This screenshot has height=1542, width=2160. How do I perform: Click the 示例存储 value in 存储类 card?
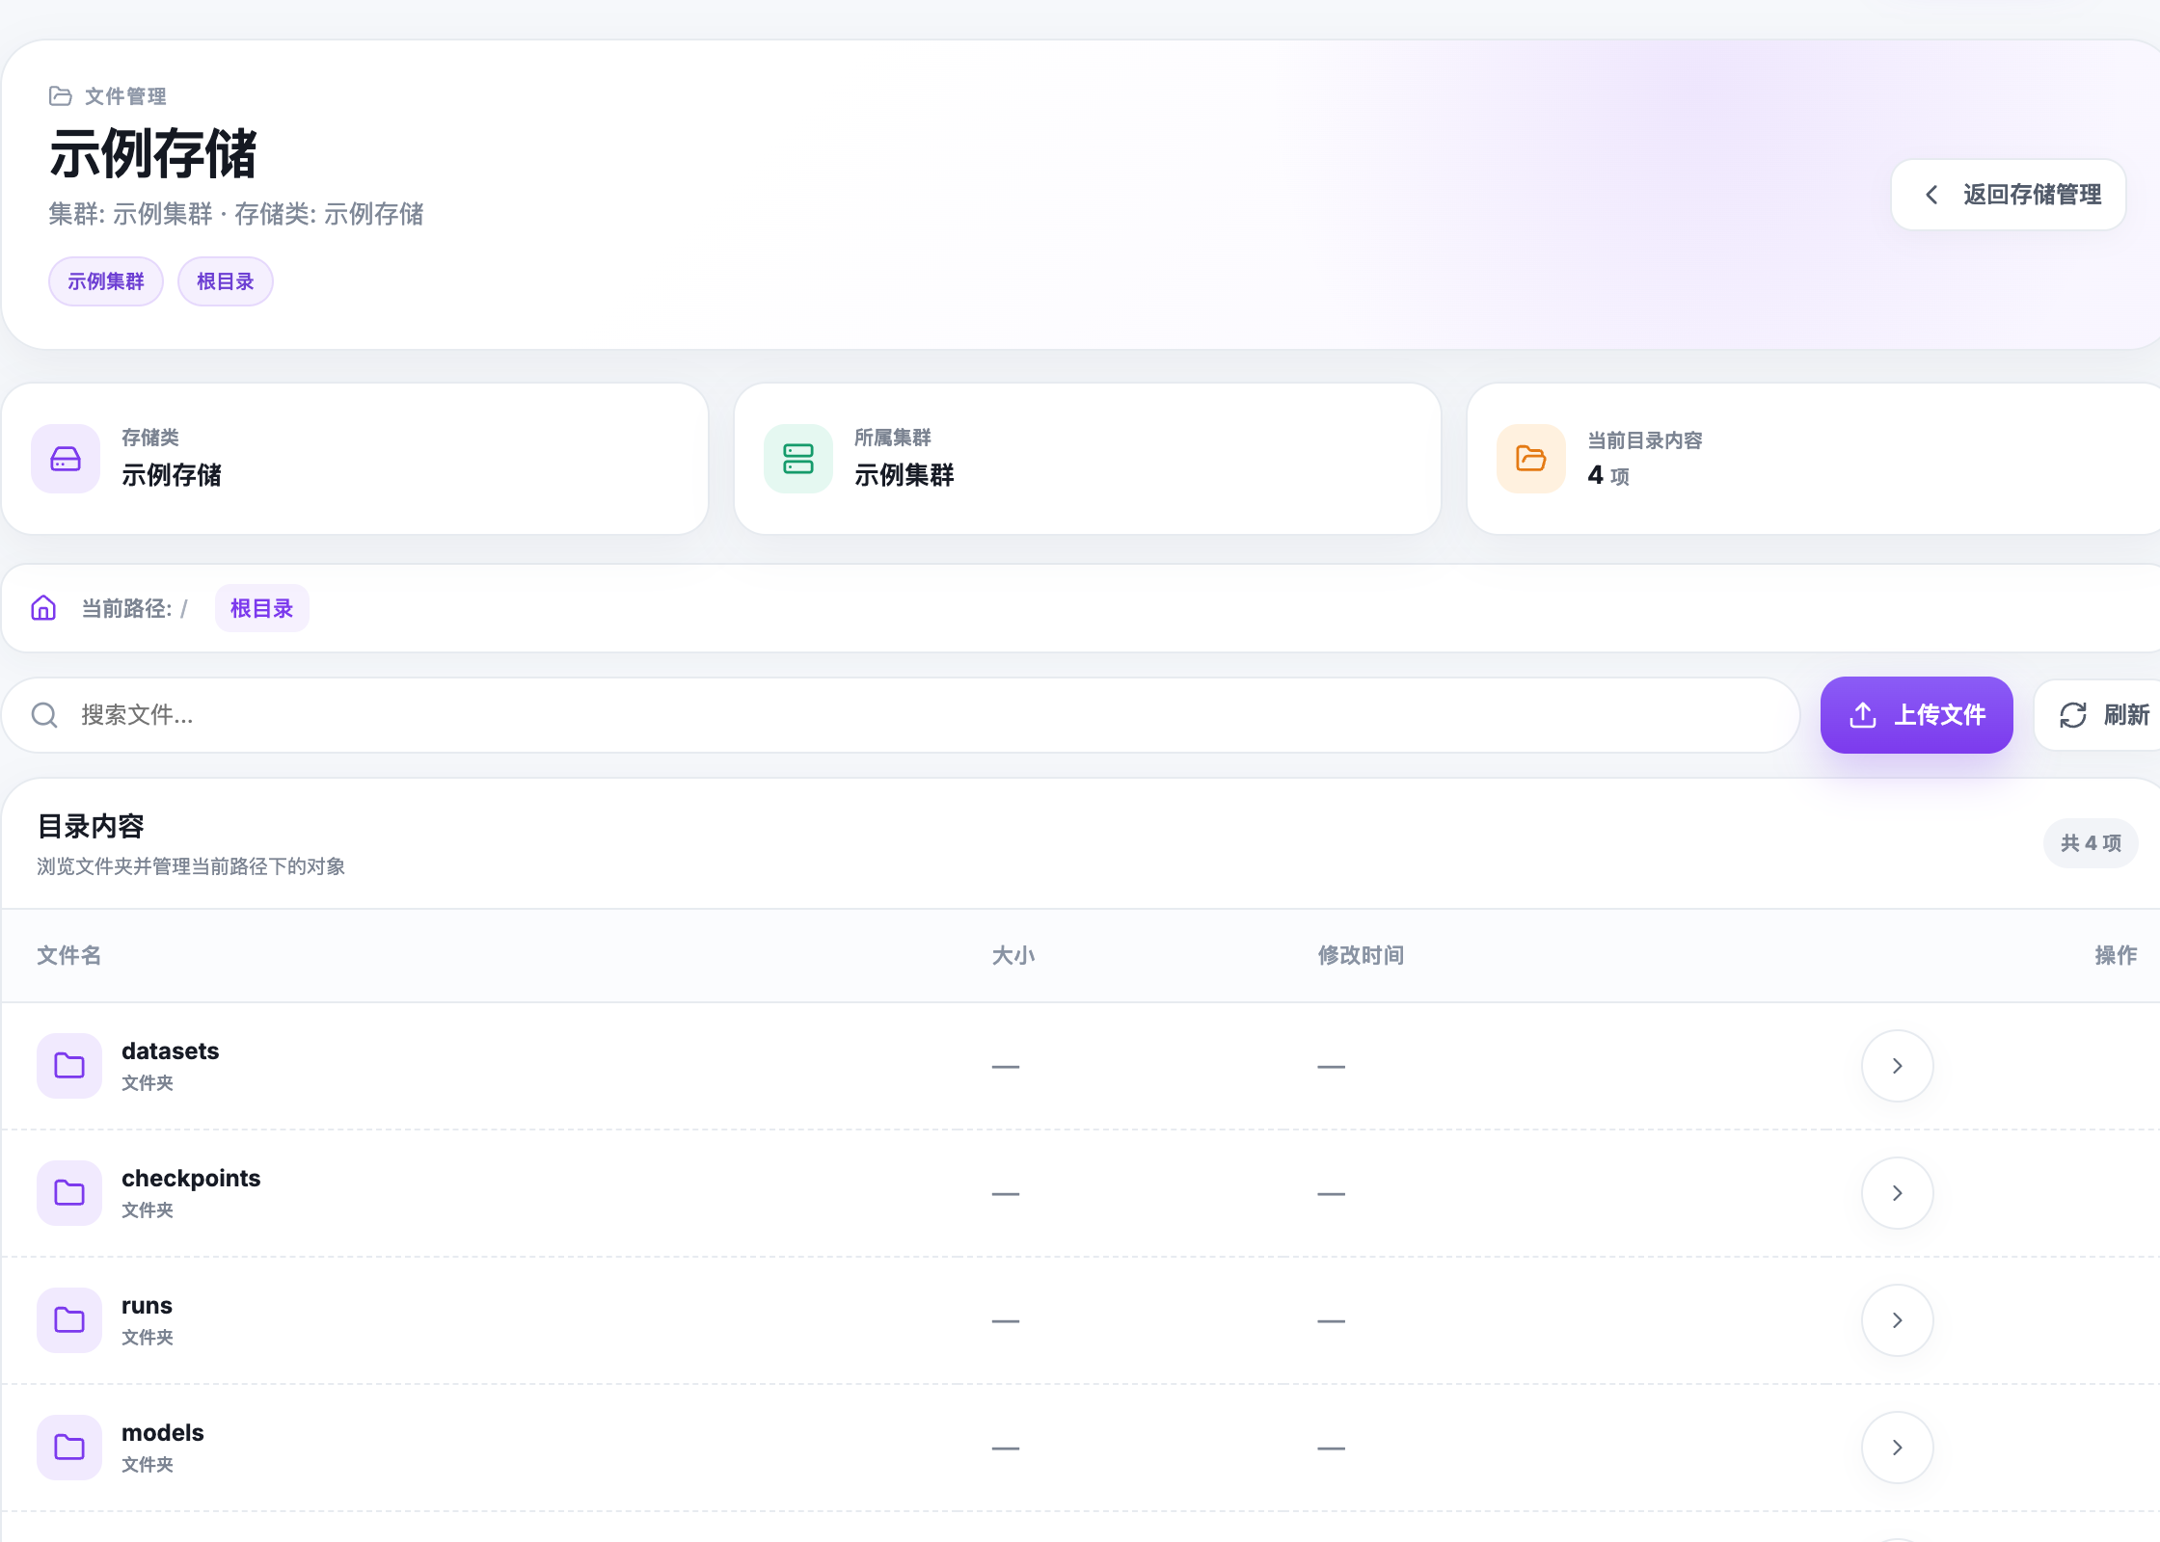(172, 475)
